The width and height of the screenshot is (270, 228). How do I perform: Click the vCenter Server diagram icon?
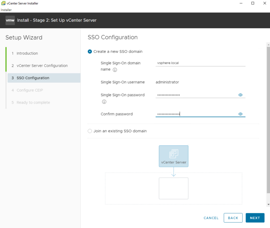click(x=173, y=156)
